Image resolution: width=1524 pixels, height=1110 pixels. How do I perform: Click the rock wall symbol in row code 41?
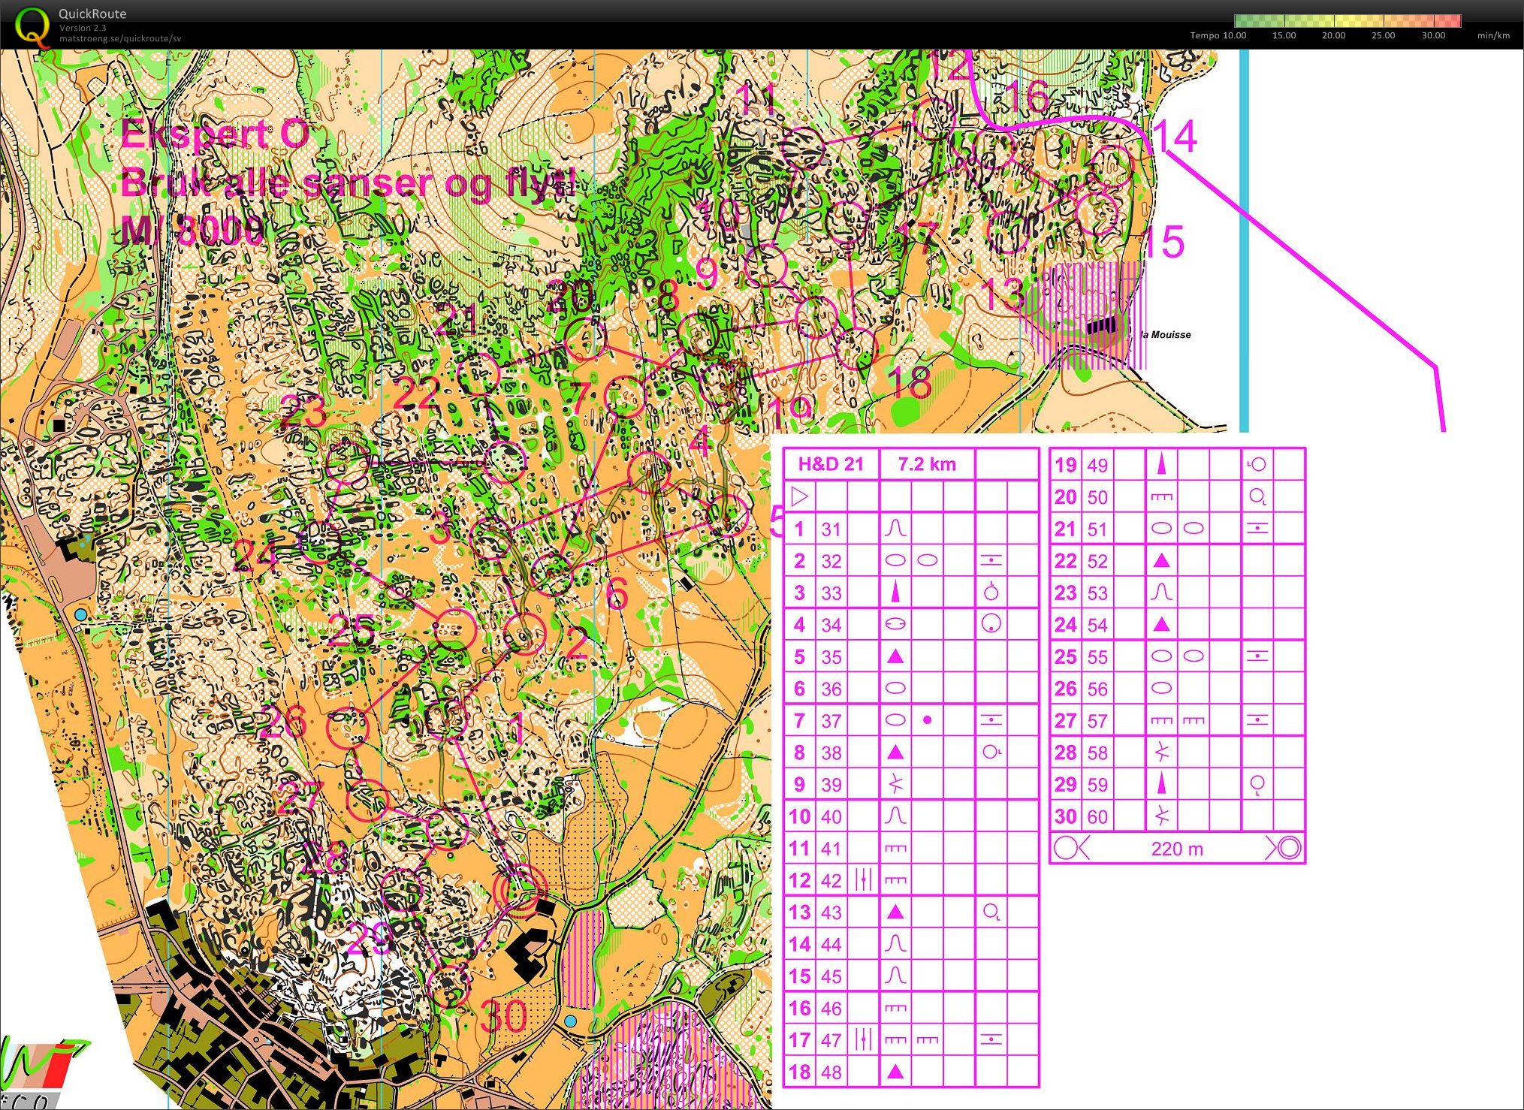pos(895,849)
